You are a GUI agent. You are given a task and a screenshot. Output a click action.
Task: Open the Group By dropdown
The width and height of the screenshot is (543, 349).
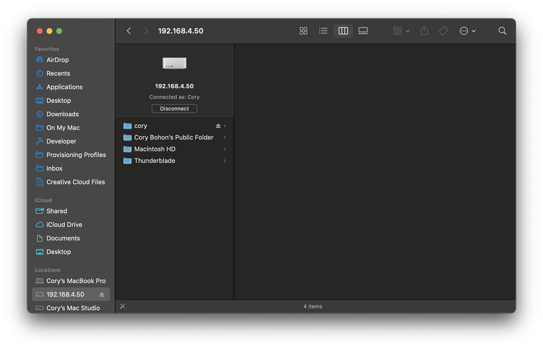pyautogui.click(x=400, y=31)
